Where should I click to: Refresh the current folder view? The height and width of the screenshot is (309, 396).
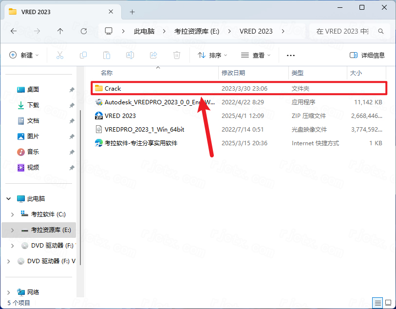coord(84,31)
